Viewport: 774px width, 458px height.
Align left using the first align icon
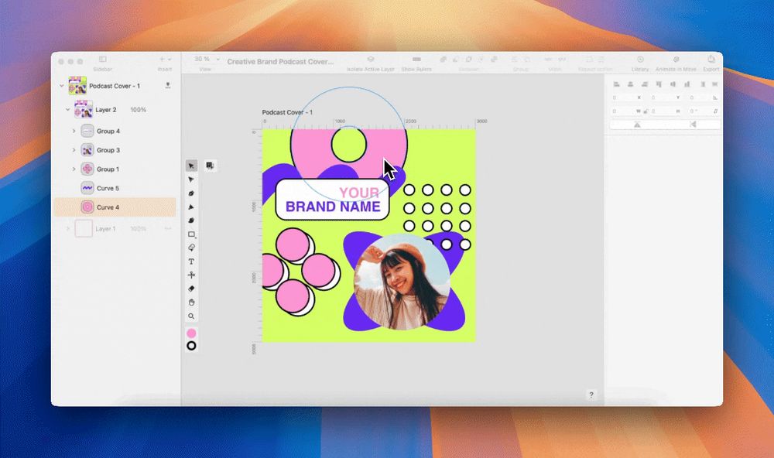pos(617,84)
